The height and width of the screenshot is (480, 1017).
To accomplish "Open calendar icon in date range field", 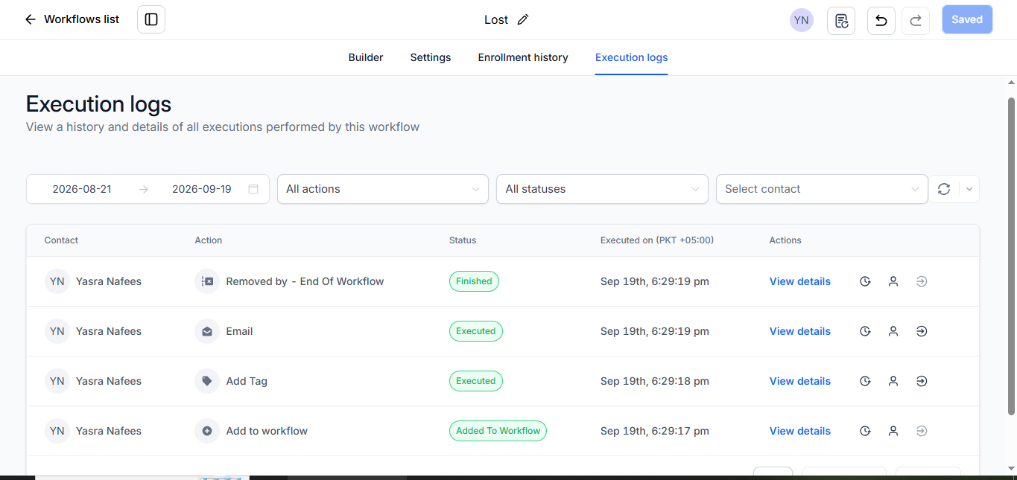I will click(253, 189).
